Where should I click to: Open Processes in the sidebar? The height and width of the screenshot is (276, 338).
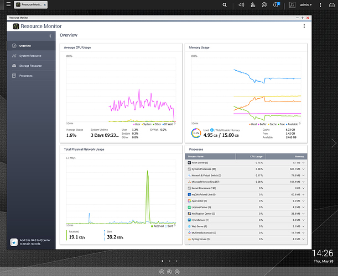tap(31, 76)
